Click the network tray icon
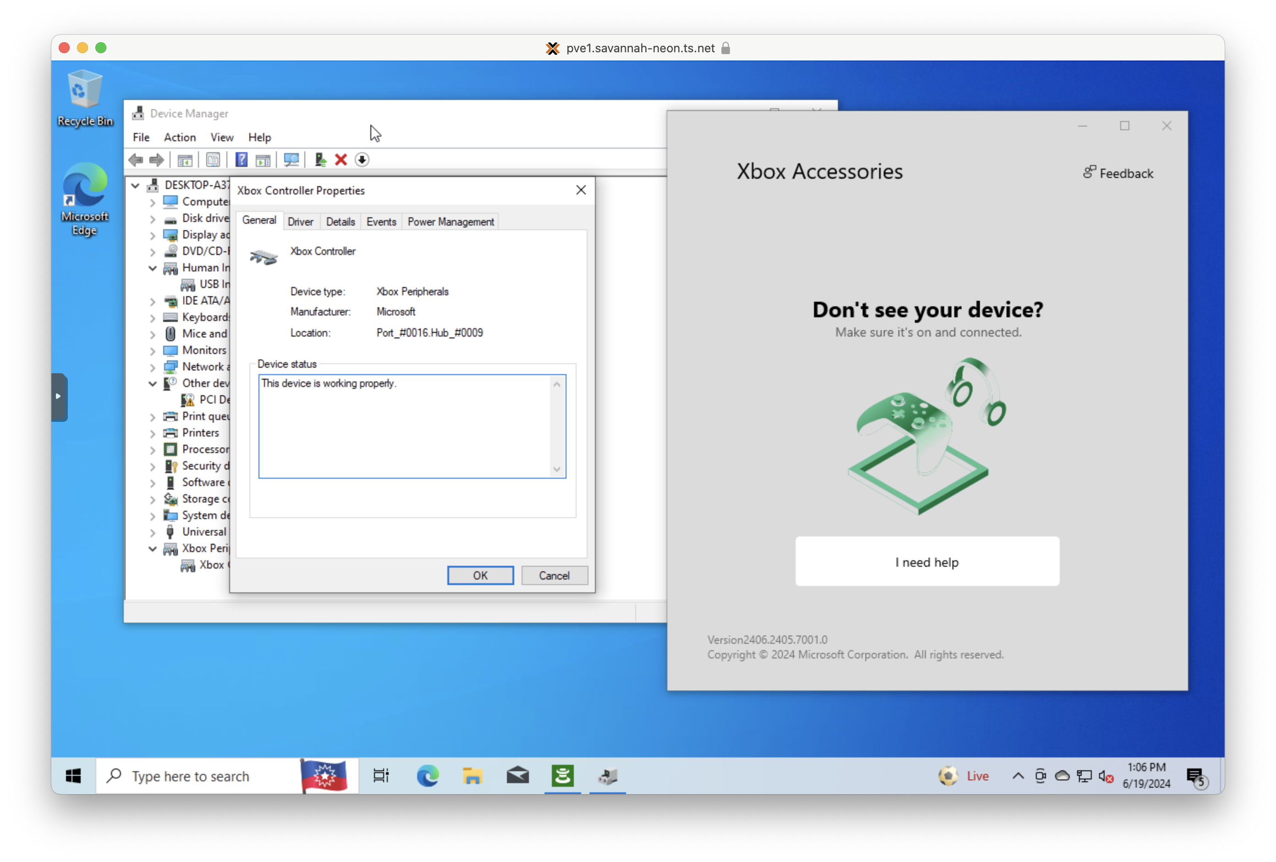The image size is (1276, 862). (x=1084, y=776)
